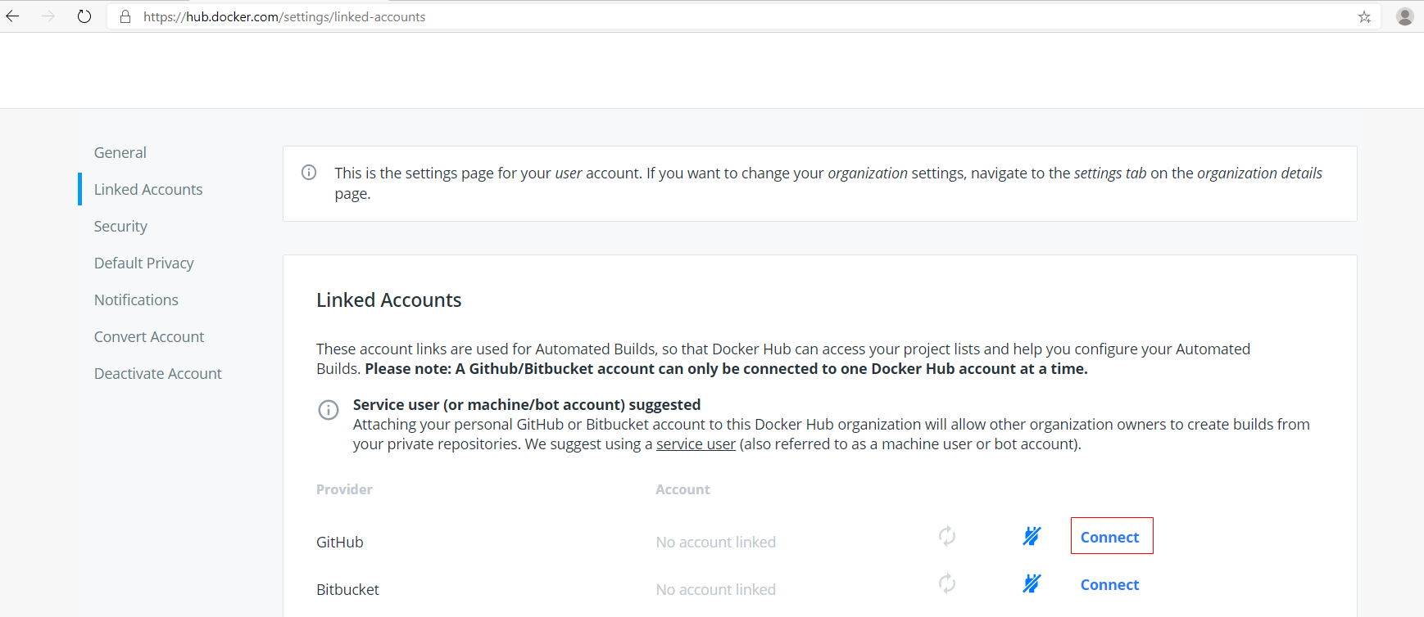Open the browser profile avatar

tap(1405, 16)
